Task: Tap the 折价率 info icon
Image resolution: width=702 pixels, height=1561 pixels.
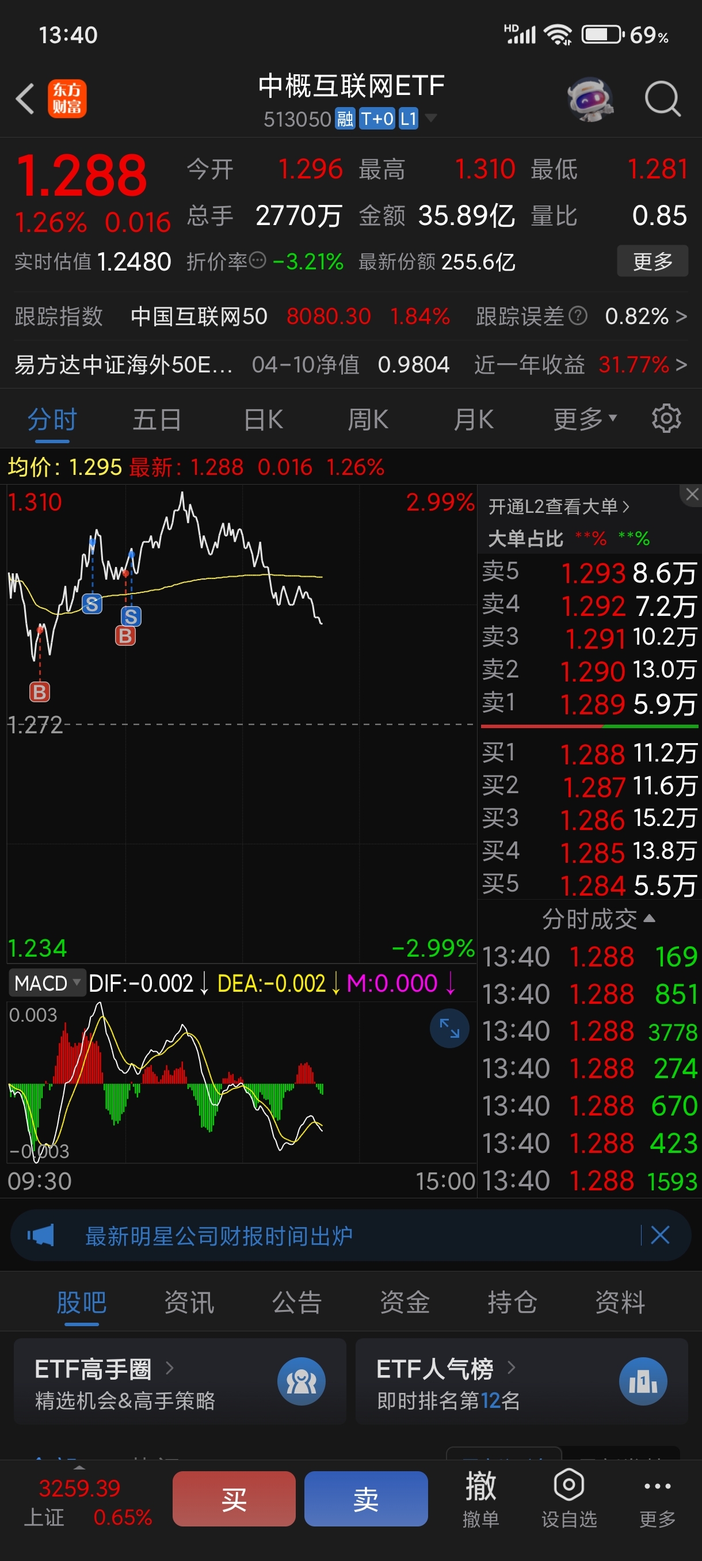Action: coord(258,261)
